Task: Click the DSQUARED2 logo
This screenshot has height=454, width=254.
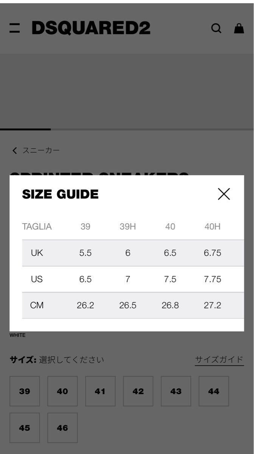Action: [91, 28]
